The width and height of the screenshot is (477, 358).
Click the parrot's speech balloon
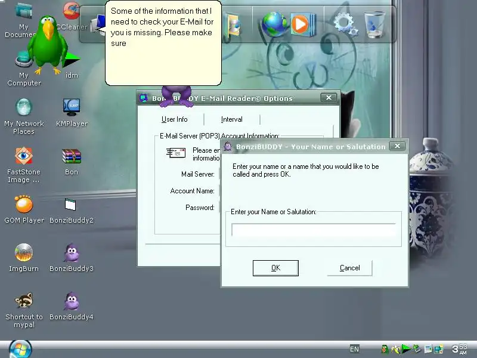pos(163,43)
